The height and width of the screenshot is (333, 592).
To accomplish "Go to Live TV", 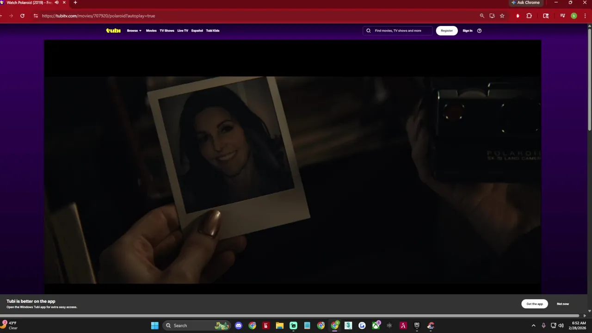I will (183, 31).
